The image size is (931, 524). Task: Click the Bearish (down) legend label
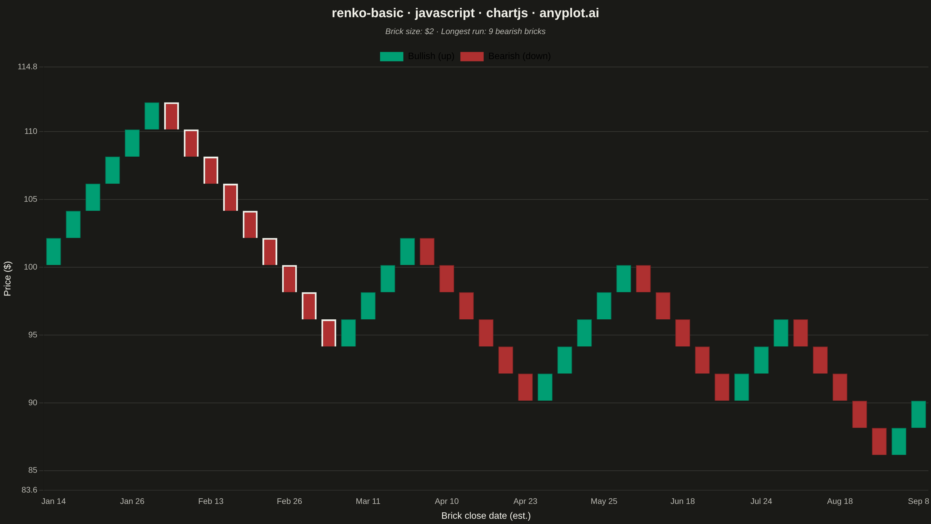[519, 56]
